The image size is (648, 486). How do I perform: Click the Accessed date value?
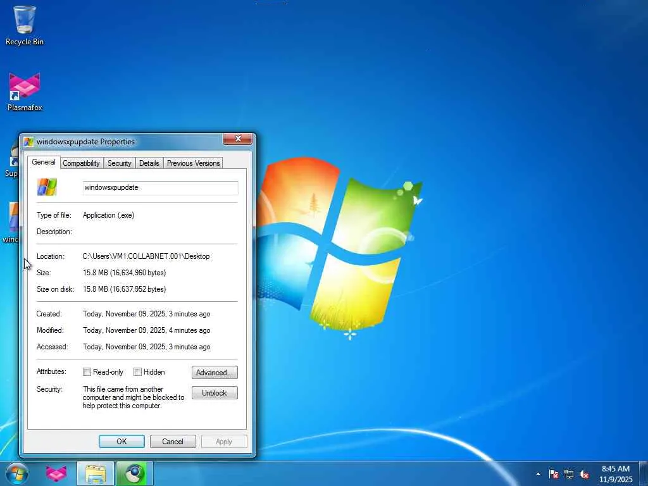coord(146,347)
